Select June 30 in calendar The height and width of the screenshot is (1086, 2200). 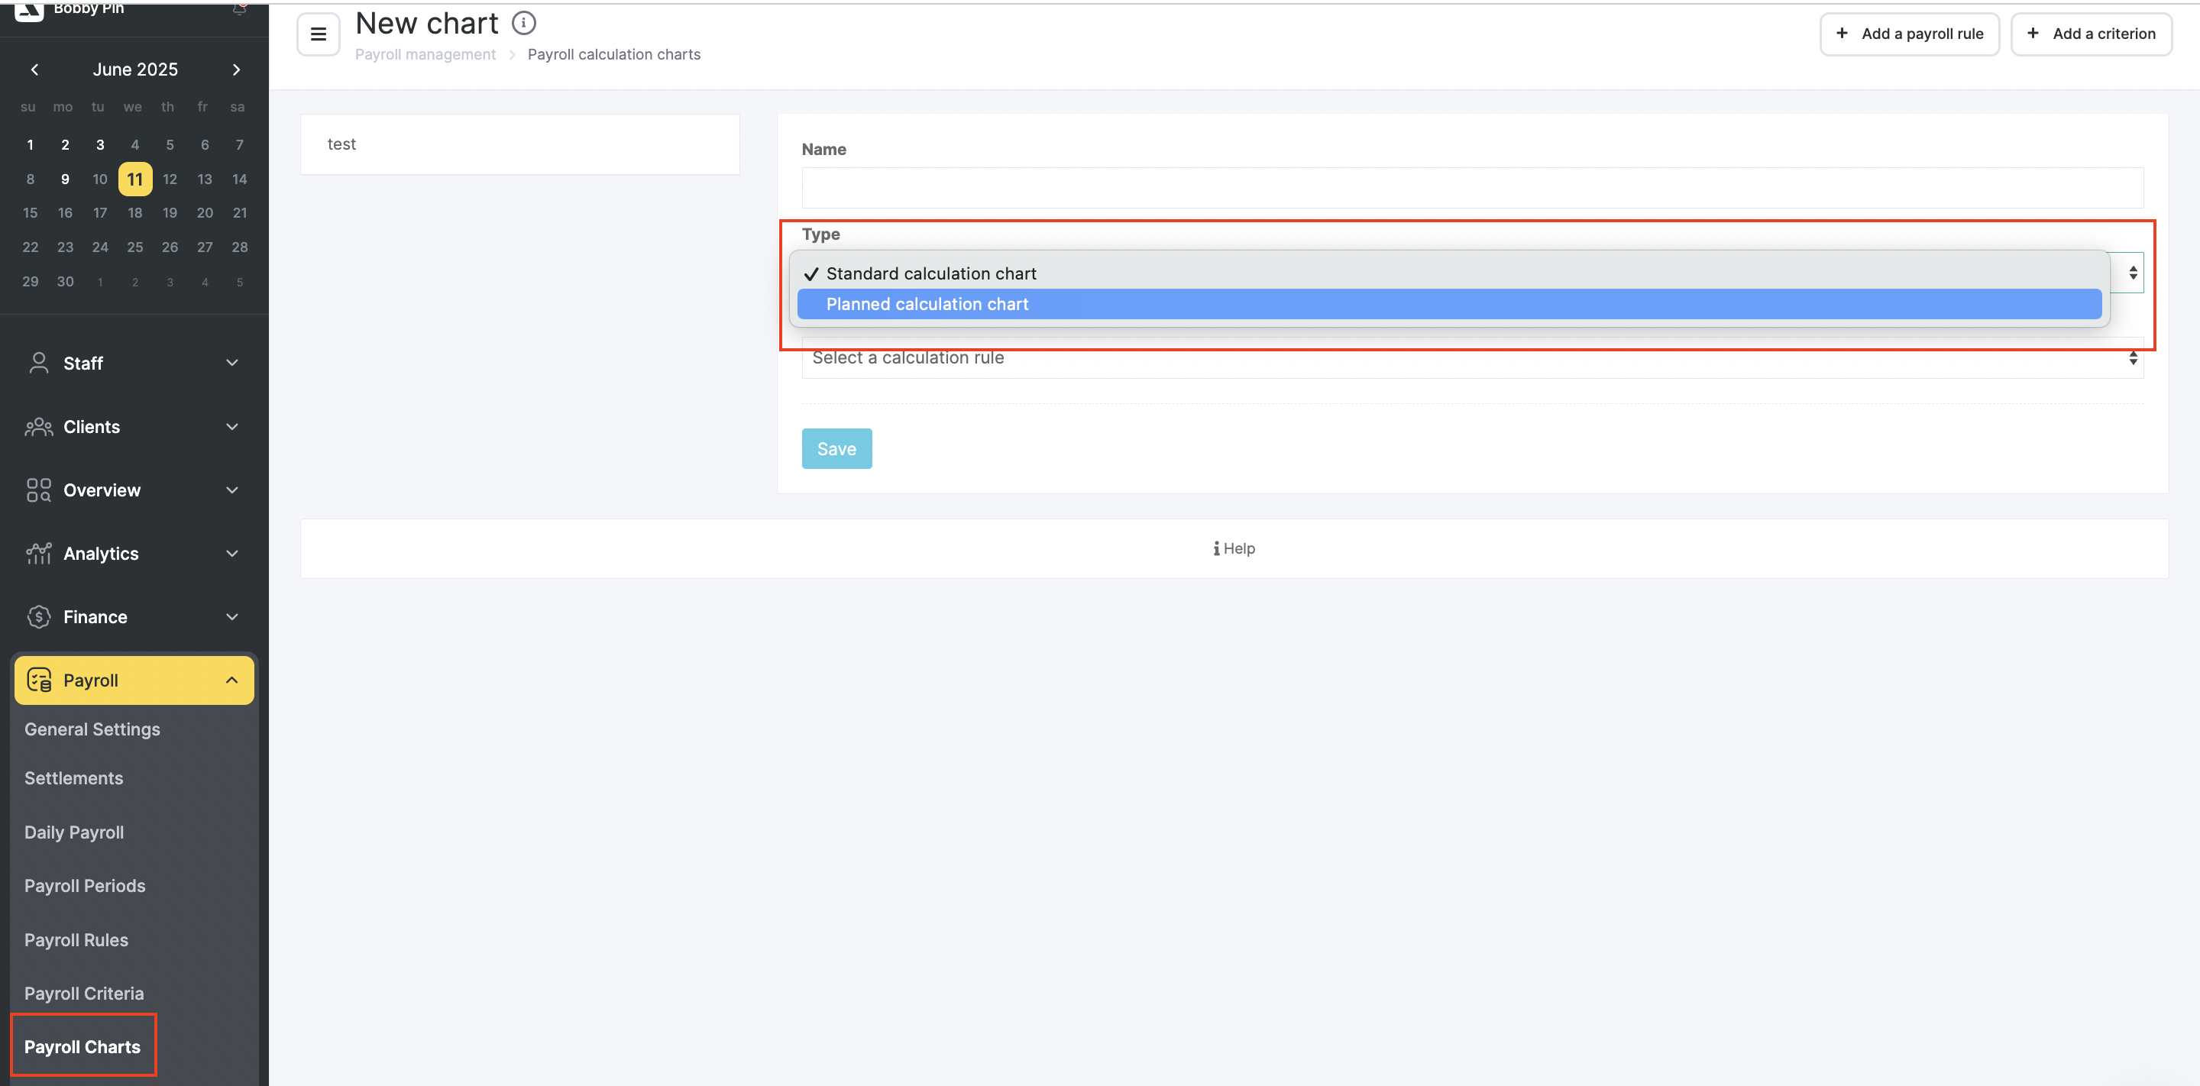point(65,282)
